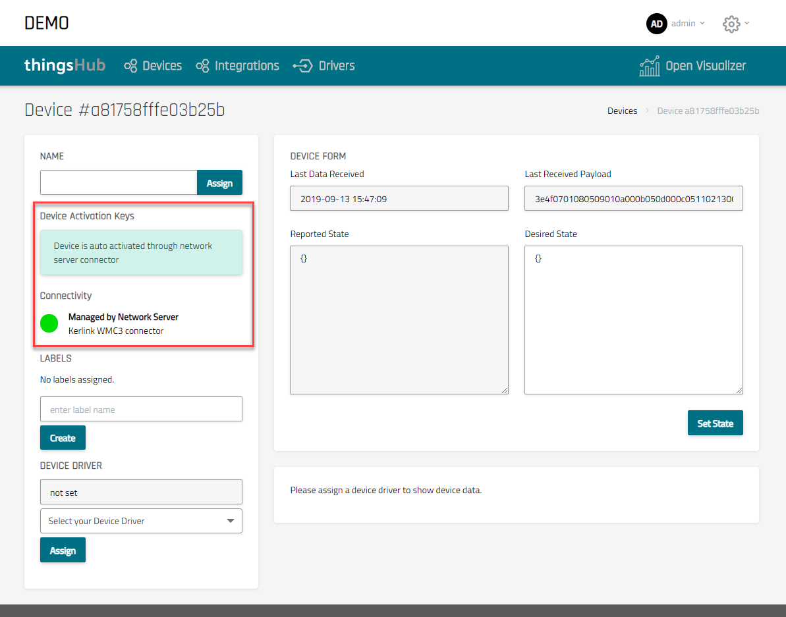
Task: Click the Drivers arrow icon
Action: (x=302, y=66)
